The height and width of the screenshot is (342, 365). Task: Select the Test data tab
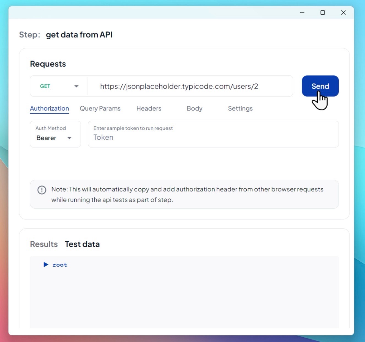click(x=82, y=244)
